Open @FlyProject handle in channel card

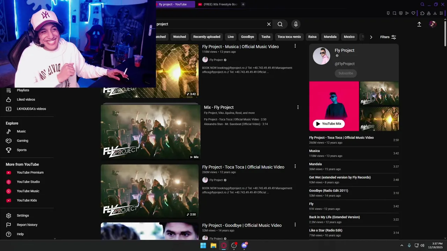coord(344,64)
